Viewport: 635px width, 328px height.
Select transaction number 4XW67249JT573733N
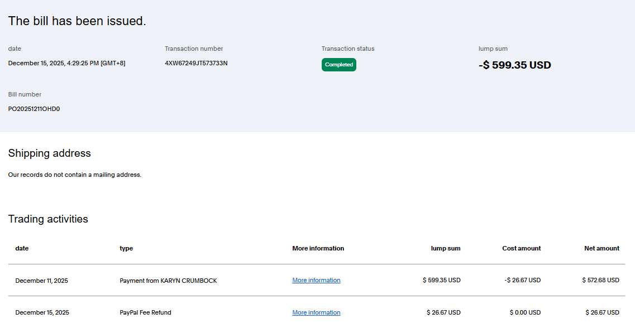(x=196, y=63)
